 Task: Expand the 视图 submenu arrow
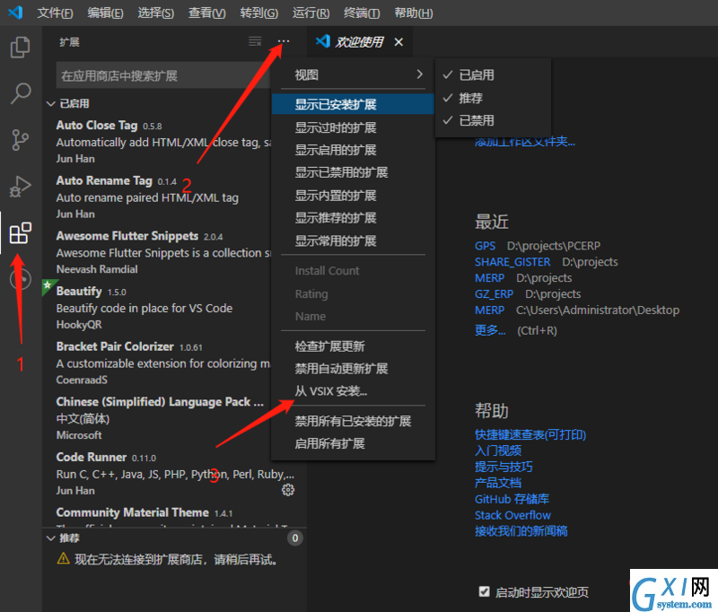click(x=419, y=74)
